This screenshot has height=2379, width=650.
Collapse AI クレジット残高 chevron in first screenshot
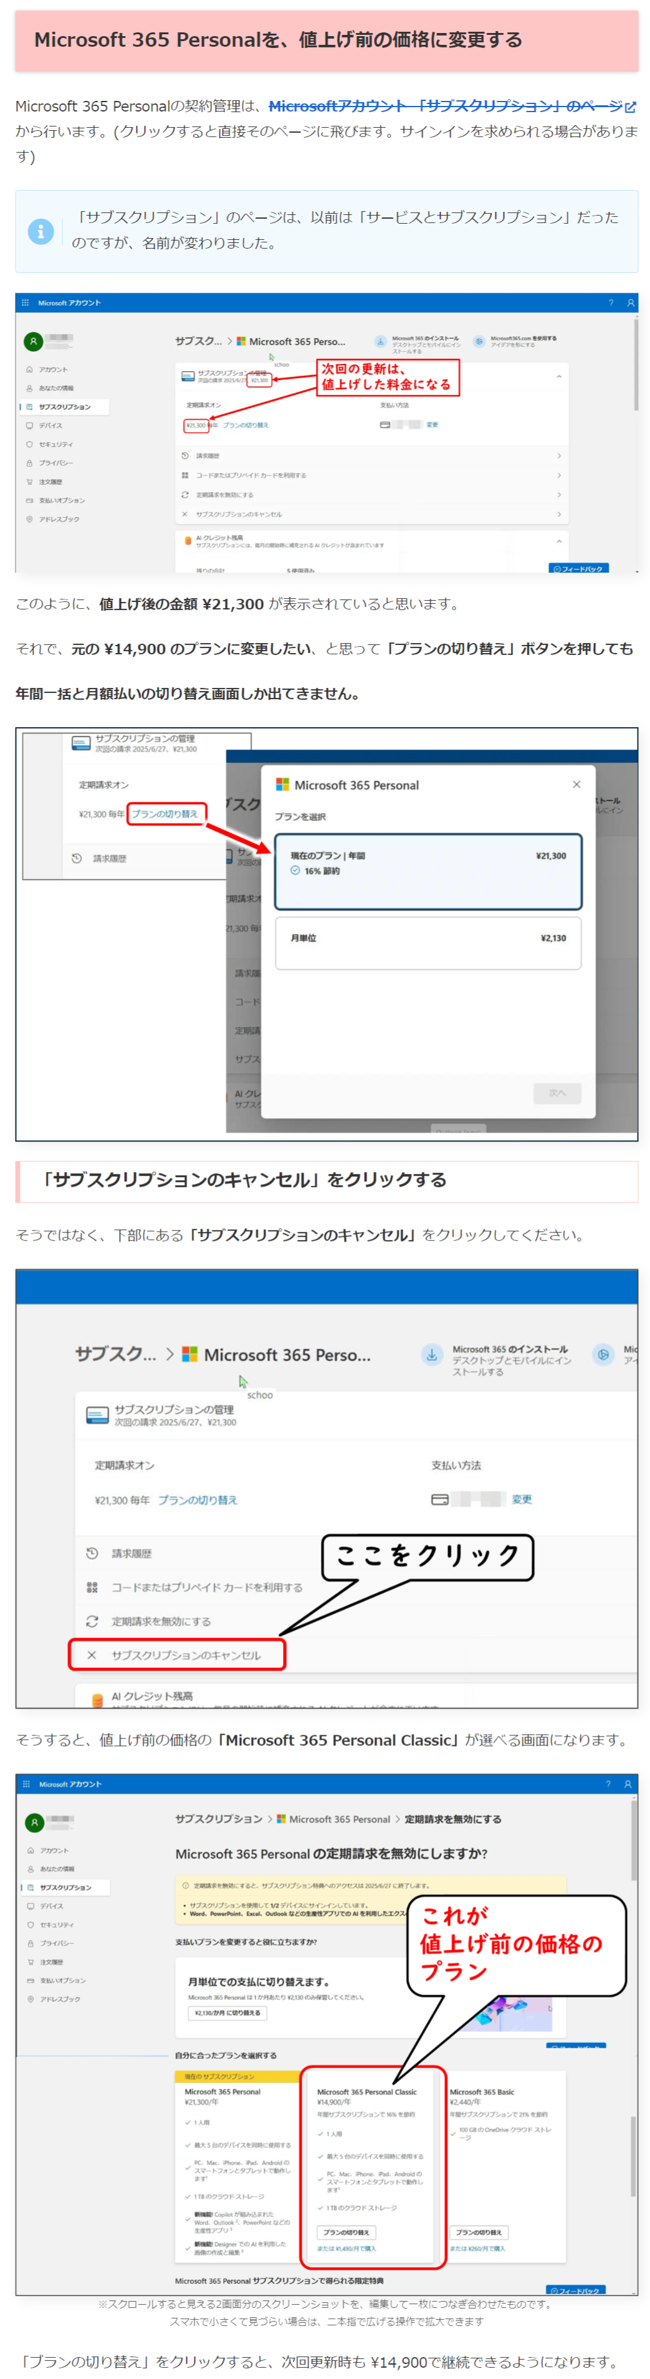tap(558, 541)
